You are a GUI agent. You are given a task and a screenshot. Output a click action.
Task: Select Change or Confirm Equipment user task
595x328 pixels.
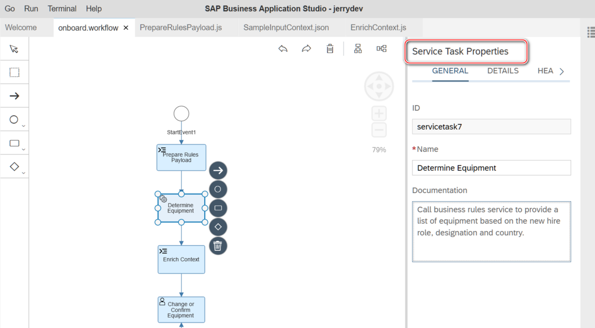coord(182,310)
